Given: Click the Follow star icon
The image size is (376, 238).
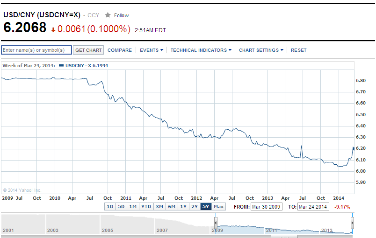Looking at the screenshot, I should (108, 15).
